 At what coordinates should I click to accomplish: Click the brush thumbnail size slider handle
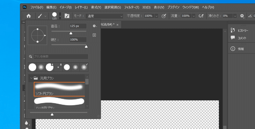pos(52,114)
